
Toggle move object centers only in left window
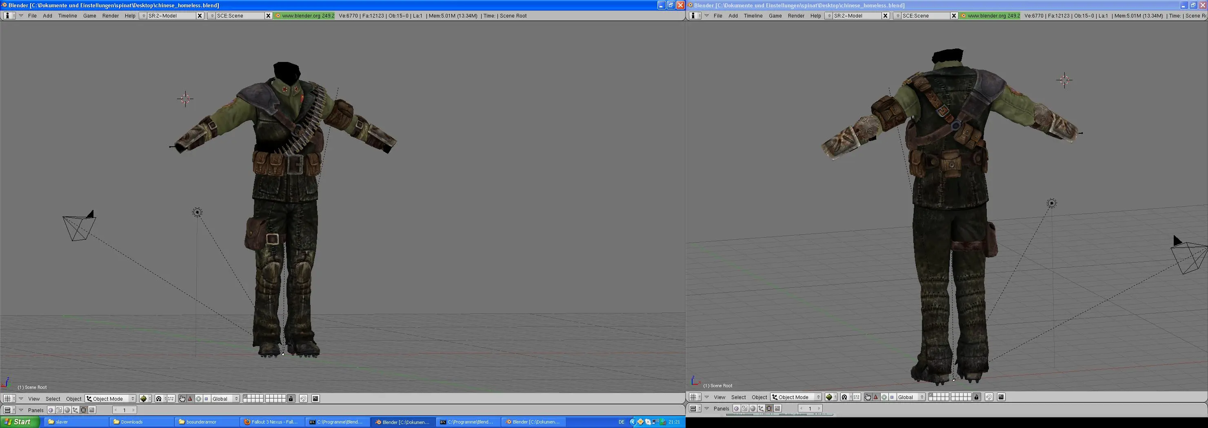171,399
